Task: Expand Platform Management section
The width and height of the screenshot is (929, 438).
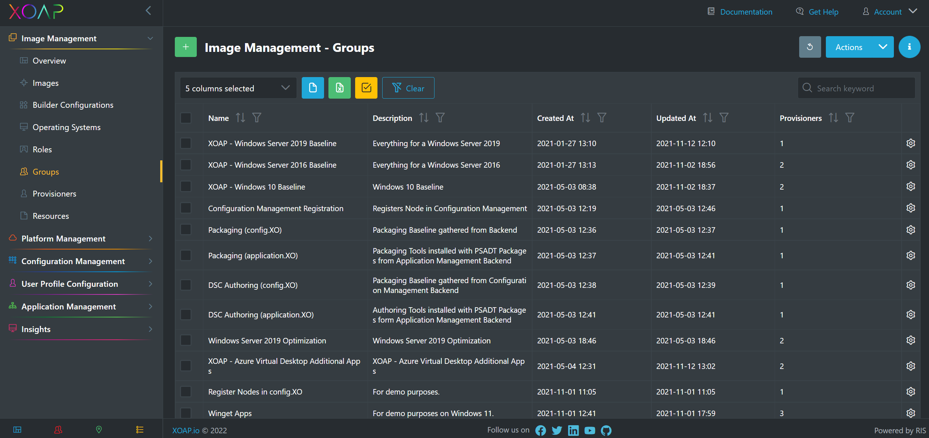Action: [x=80, y=239]
